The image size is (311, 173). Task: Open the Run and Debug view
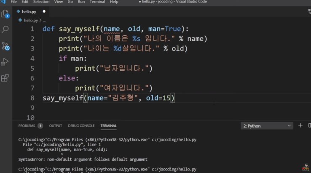(x=5, y=61)
